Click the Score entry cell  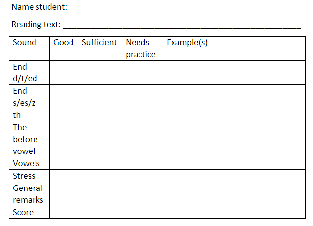[177, 212]
